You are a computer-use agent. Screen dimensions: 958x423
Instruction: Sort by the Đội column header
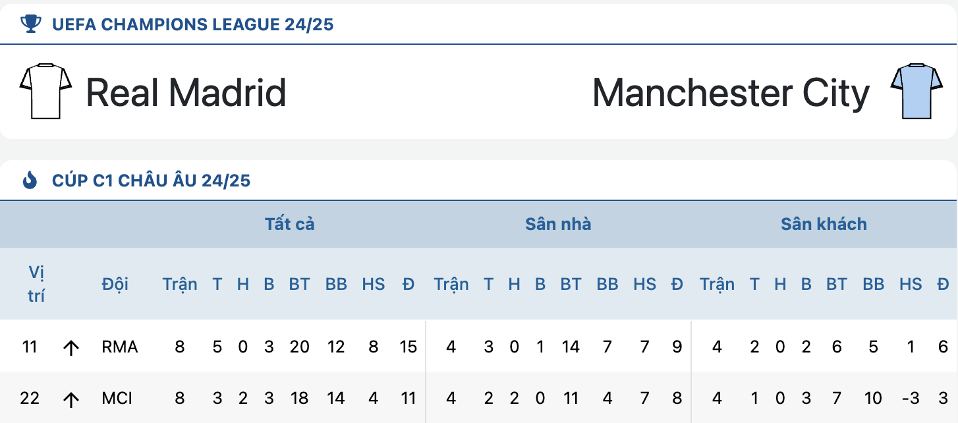click(x=115, y=284)
